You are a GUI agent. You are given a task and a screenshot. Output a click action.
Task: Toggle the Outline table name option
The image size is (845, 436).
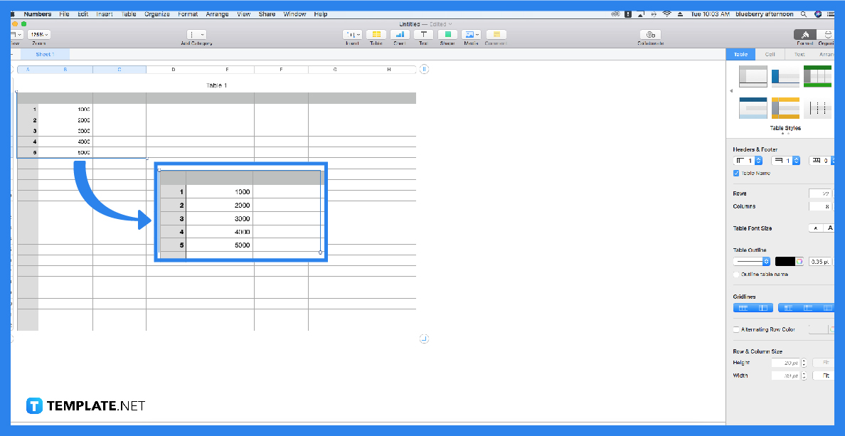click(735, 274)
